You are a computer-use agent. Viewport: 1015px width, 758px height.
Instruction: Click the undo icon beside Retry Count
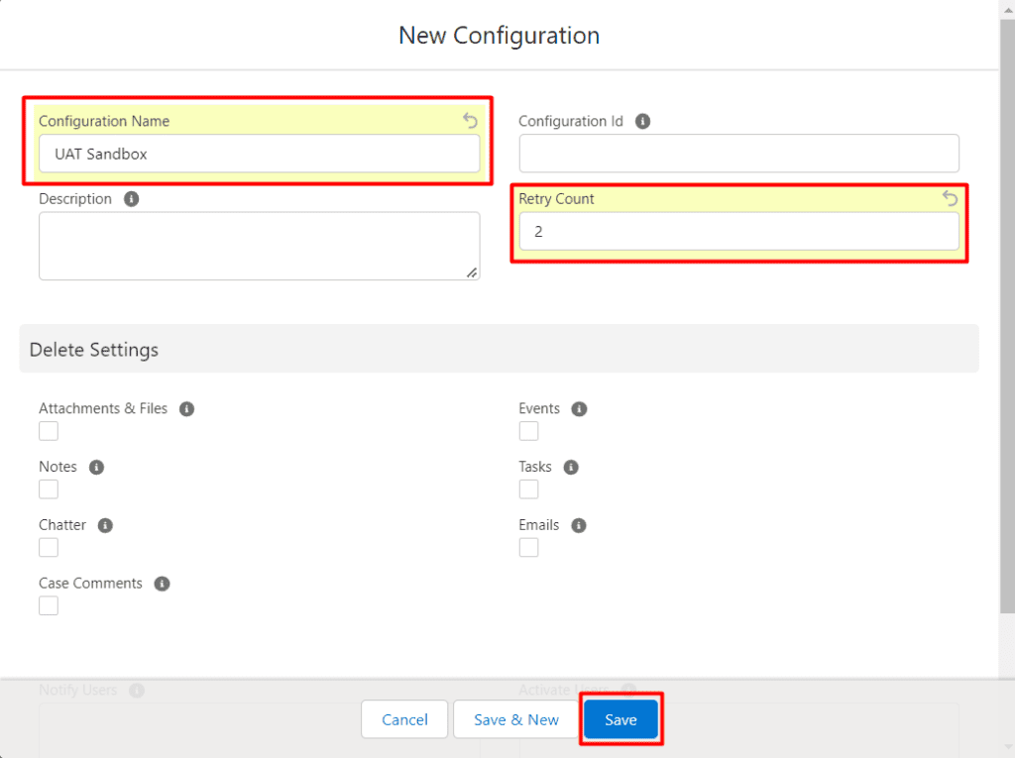pyautogui.click(x=950, y=198)
